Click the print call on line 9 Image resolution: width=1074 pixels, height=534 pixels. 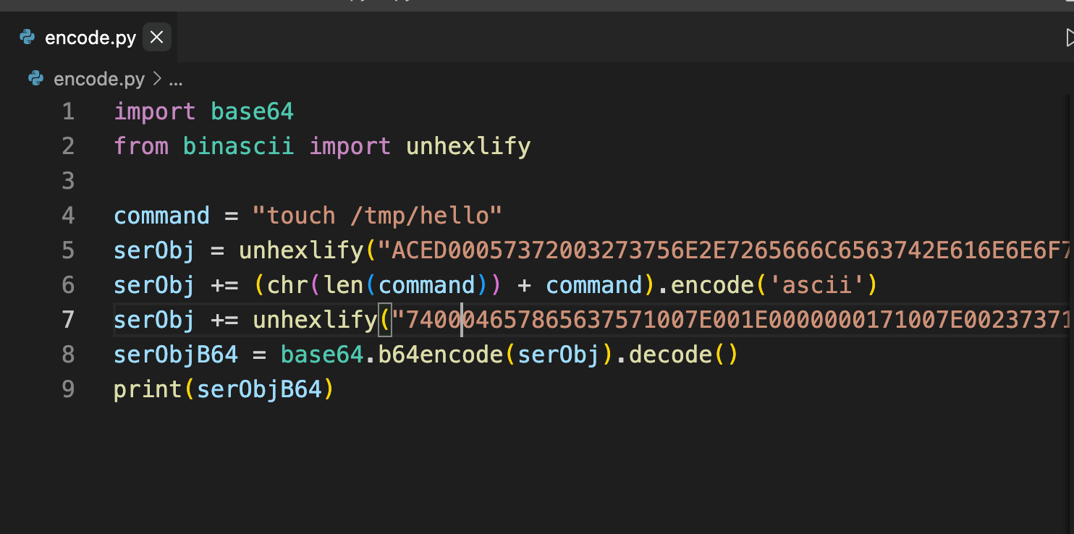[x=148, y=389]
